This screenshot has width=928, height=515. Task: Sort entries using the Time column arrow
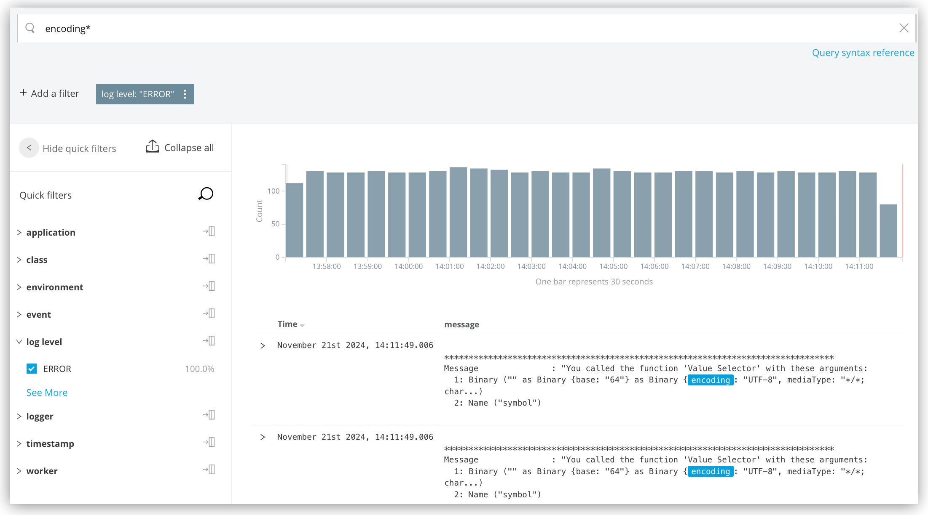(303, 325)
